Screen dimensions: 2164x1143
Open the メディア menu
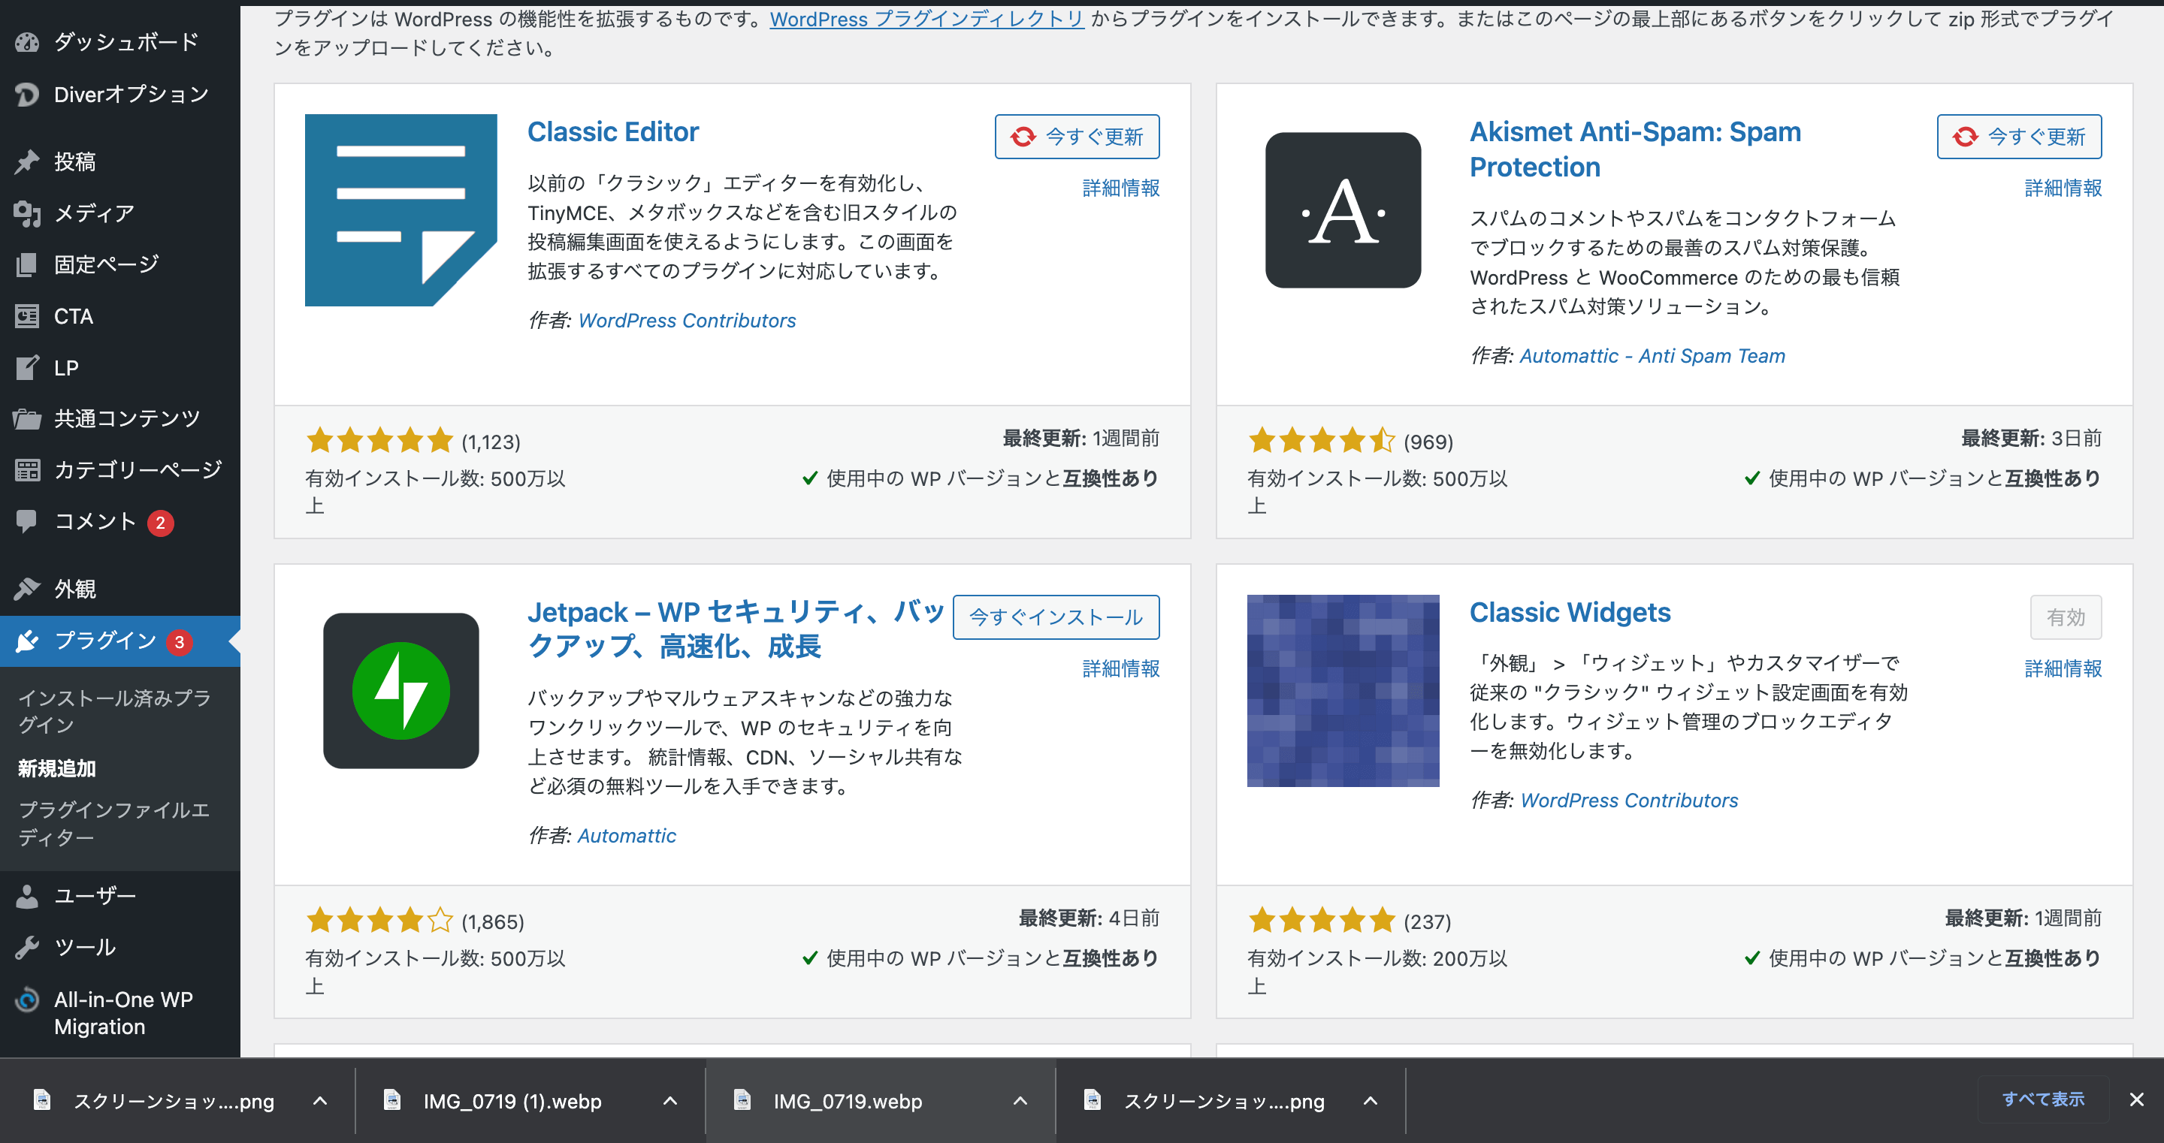[x=120, y=213]
